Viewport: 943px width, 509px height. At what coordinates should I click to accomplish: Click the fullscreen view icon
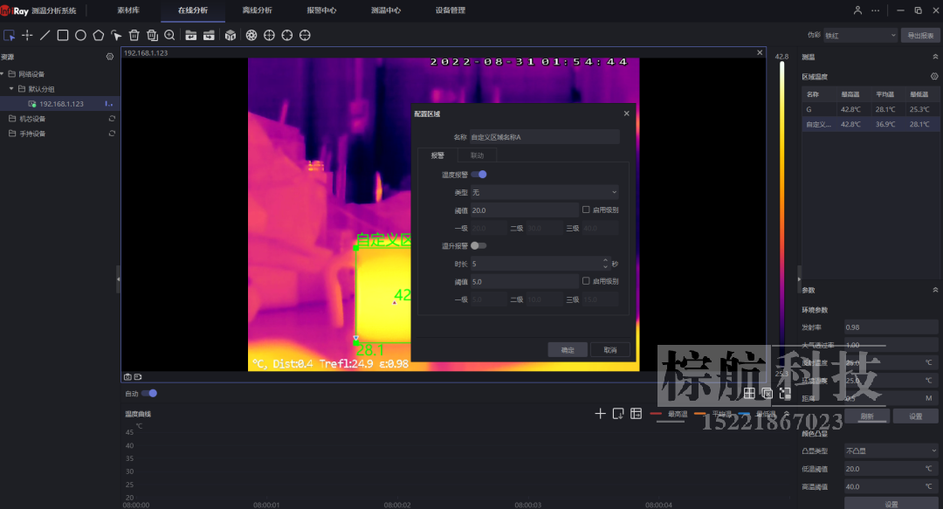(785, 393)
